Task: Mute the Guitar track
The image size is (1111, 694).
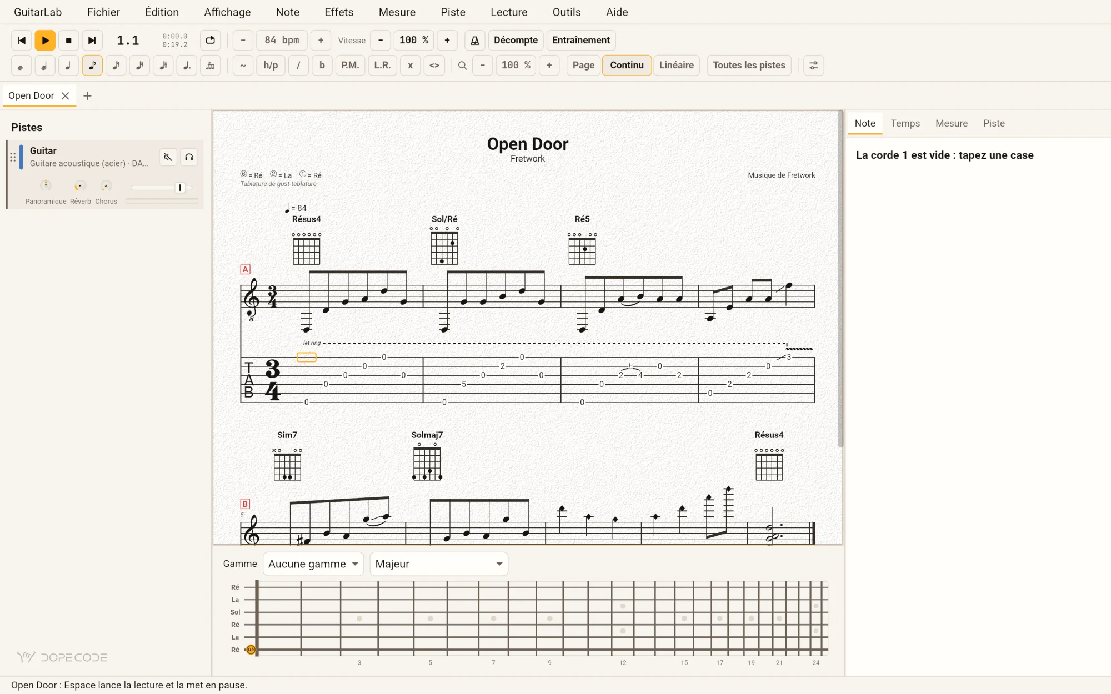Action: (168, 157)
